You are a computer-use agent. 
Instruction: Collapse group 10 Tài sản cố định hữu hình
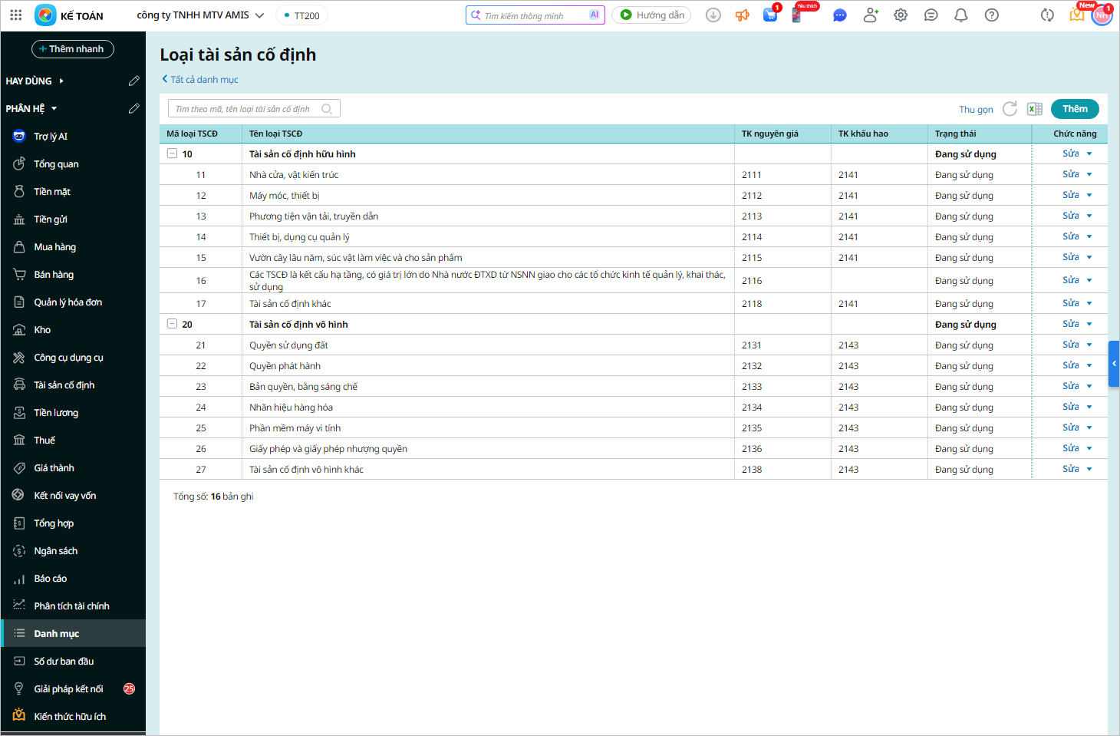[x=173, y=153]
